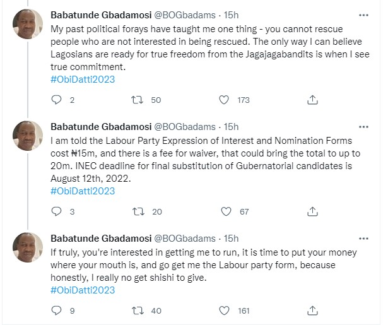
Task: Open more options on the third tweet
Action: click(363, 238)
